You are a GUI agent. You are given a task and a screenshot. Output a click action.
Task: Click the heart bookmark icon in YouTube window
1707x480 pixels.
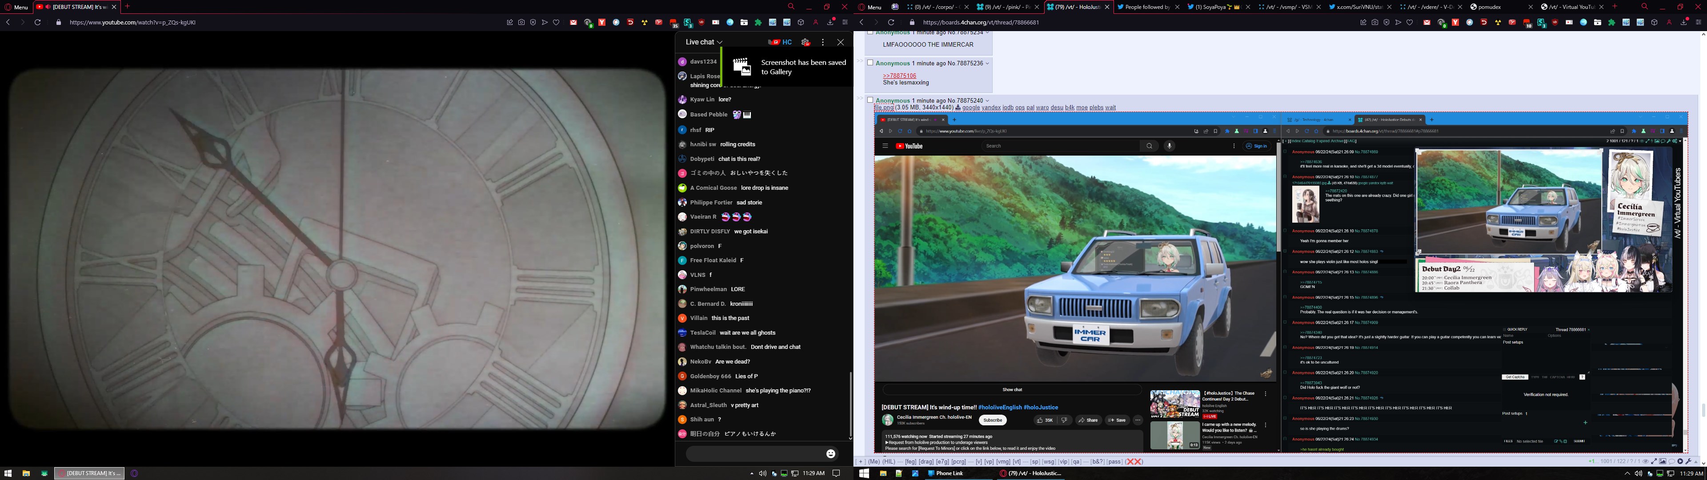[x=556, y=22]
